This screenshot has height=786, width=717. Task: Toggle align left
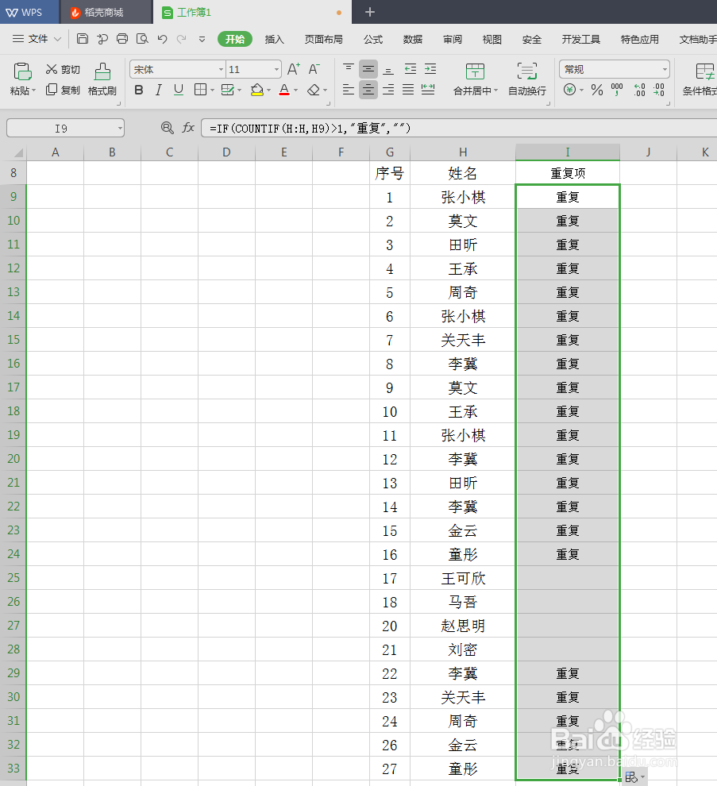pyautogui.click(x=349, y=91)
